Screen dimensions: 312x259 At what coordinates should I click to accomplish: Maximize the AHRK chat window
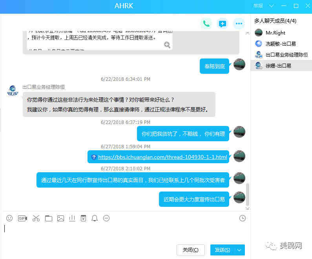pos(296,6)
